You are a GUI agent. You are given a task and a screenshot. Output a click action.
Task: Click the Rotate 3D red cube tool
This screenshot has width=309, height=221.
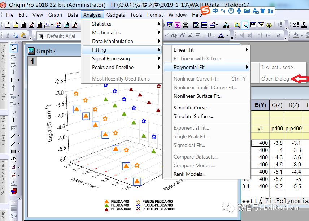(x=14, y=191)
